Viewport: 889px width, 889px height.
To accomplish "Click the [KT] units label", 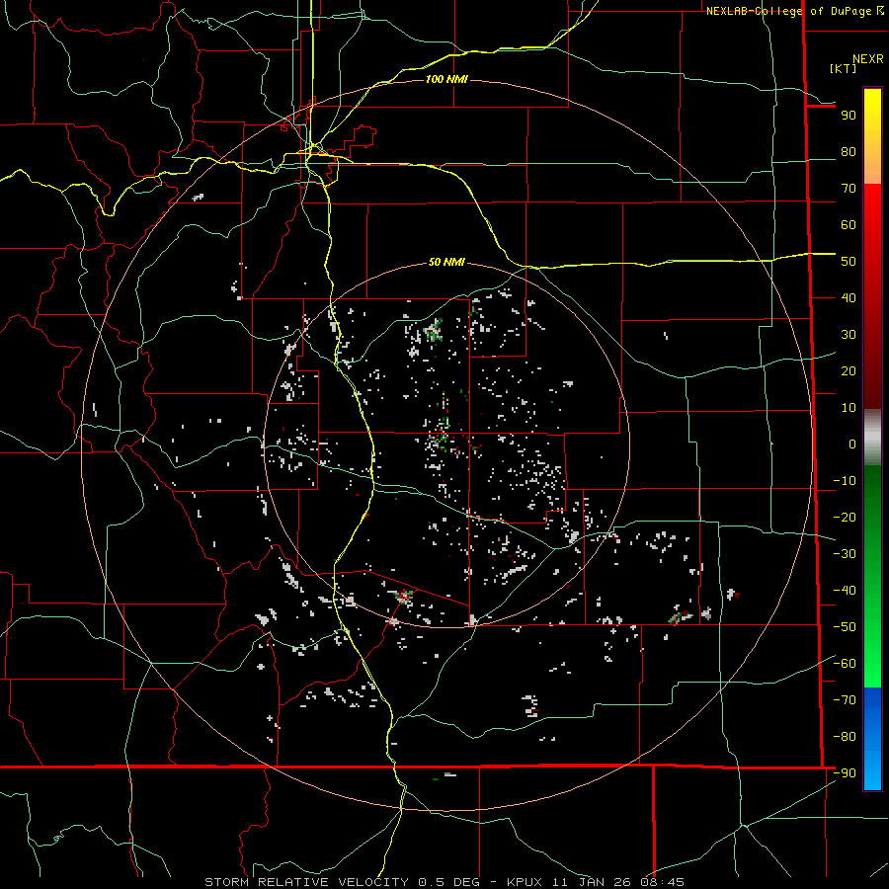I will (x=843, y=68).
